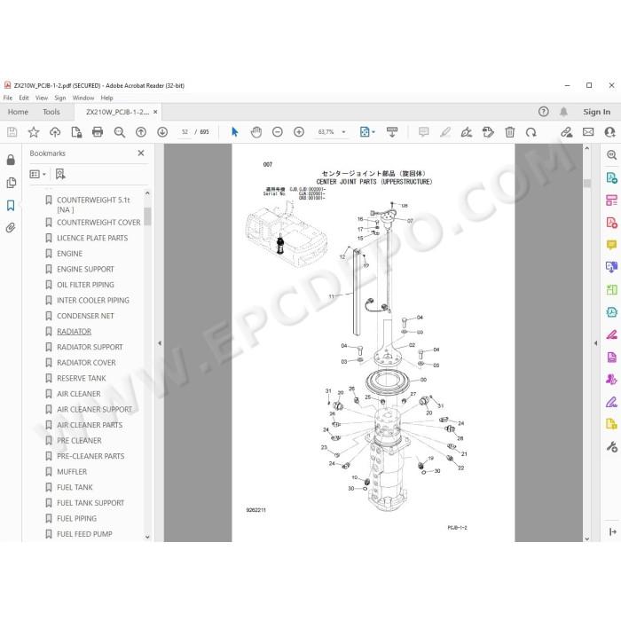Zoom out with minus icon
The image size is (621, 621).
(x=278, y=132)
